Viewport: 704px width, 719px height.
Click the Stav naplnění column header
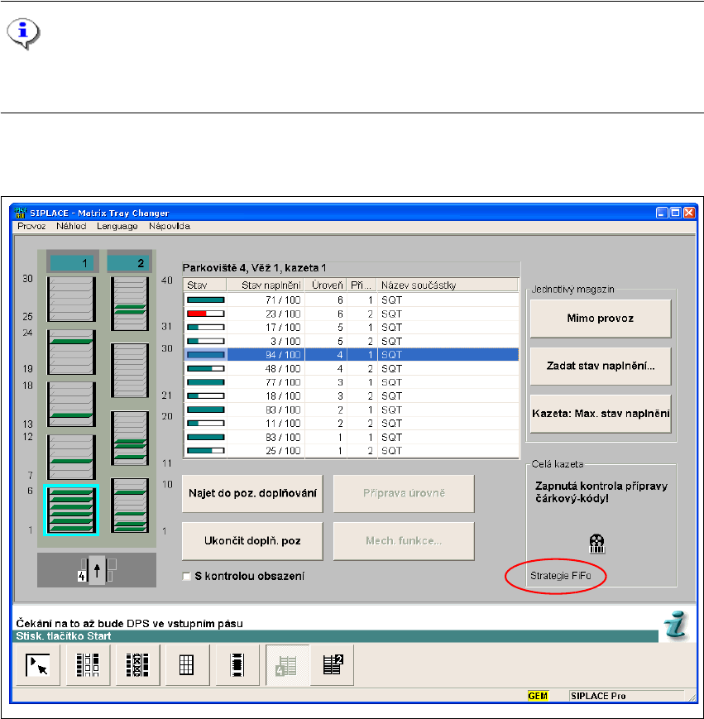tap(263, 285)
